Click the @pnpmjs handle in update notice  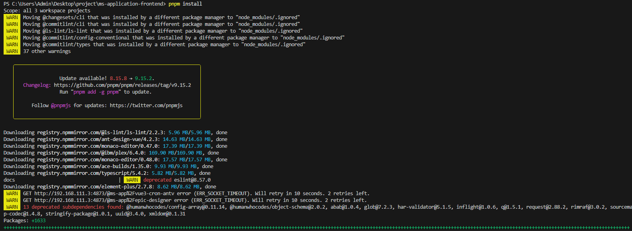pyautogui.click(x=61, y=106)
